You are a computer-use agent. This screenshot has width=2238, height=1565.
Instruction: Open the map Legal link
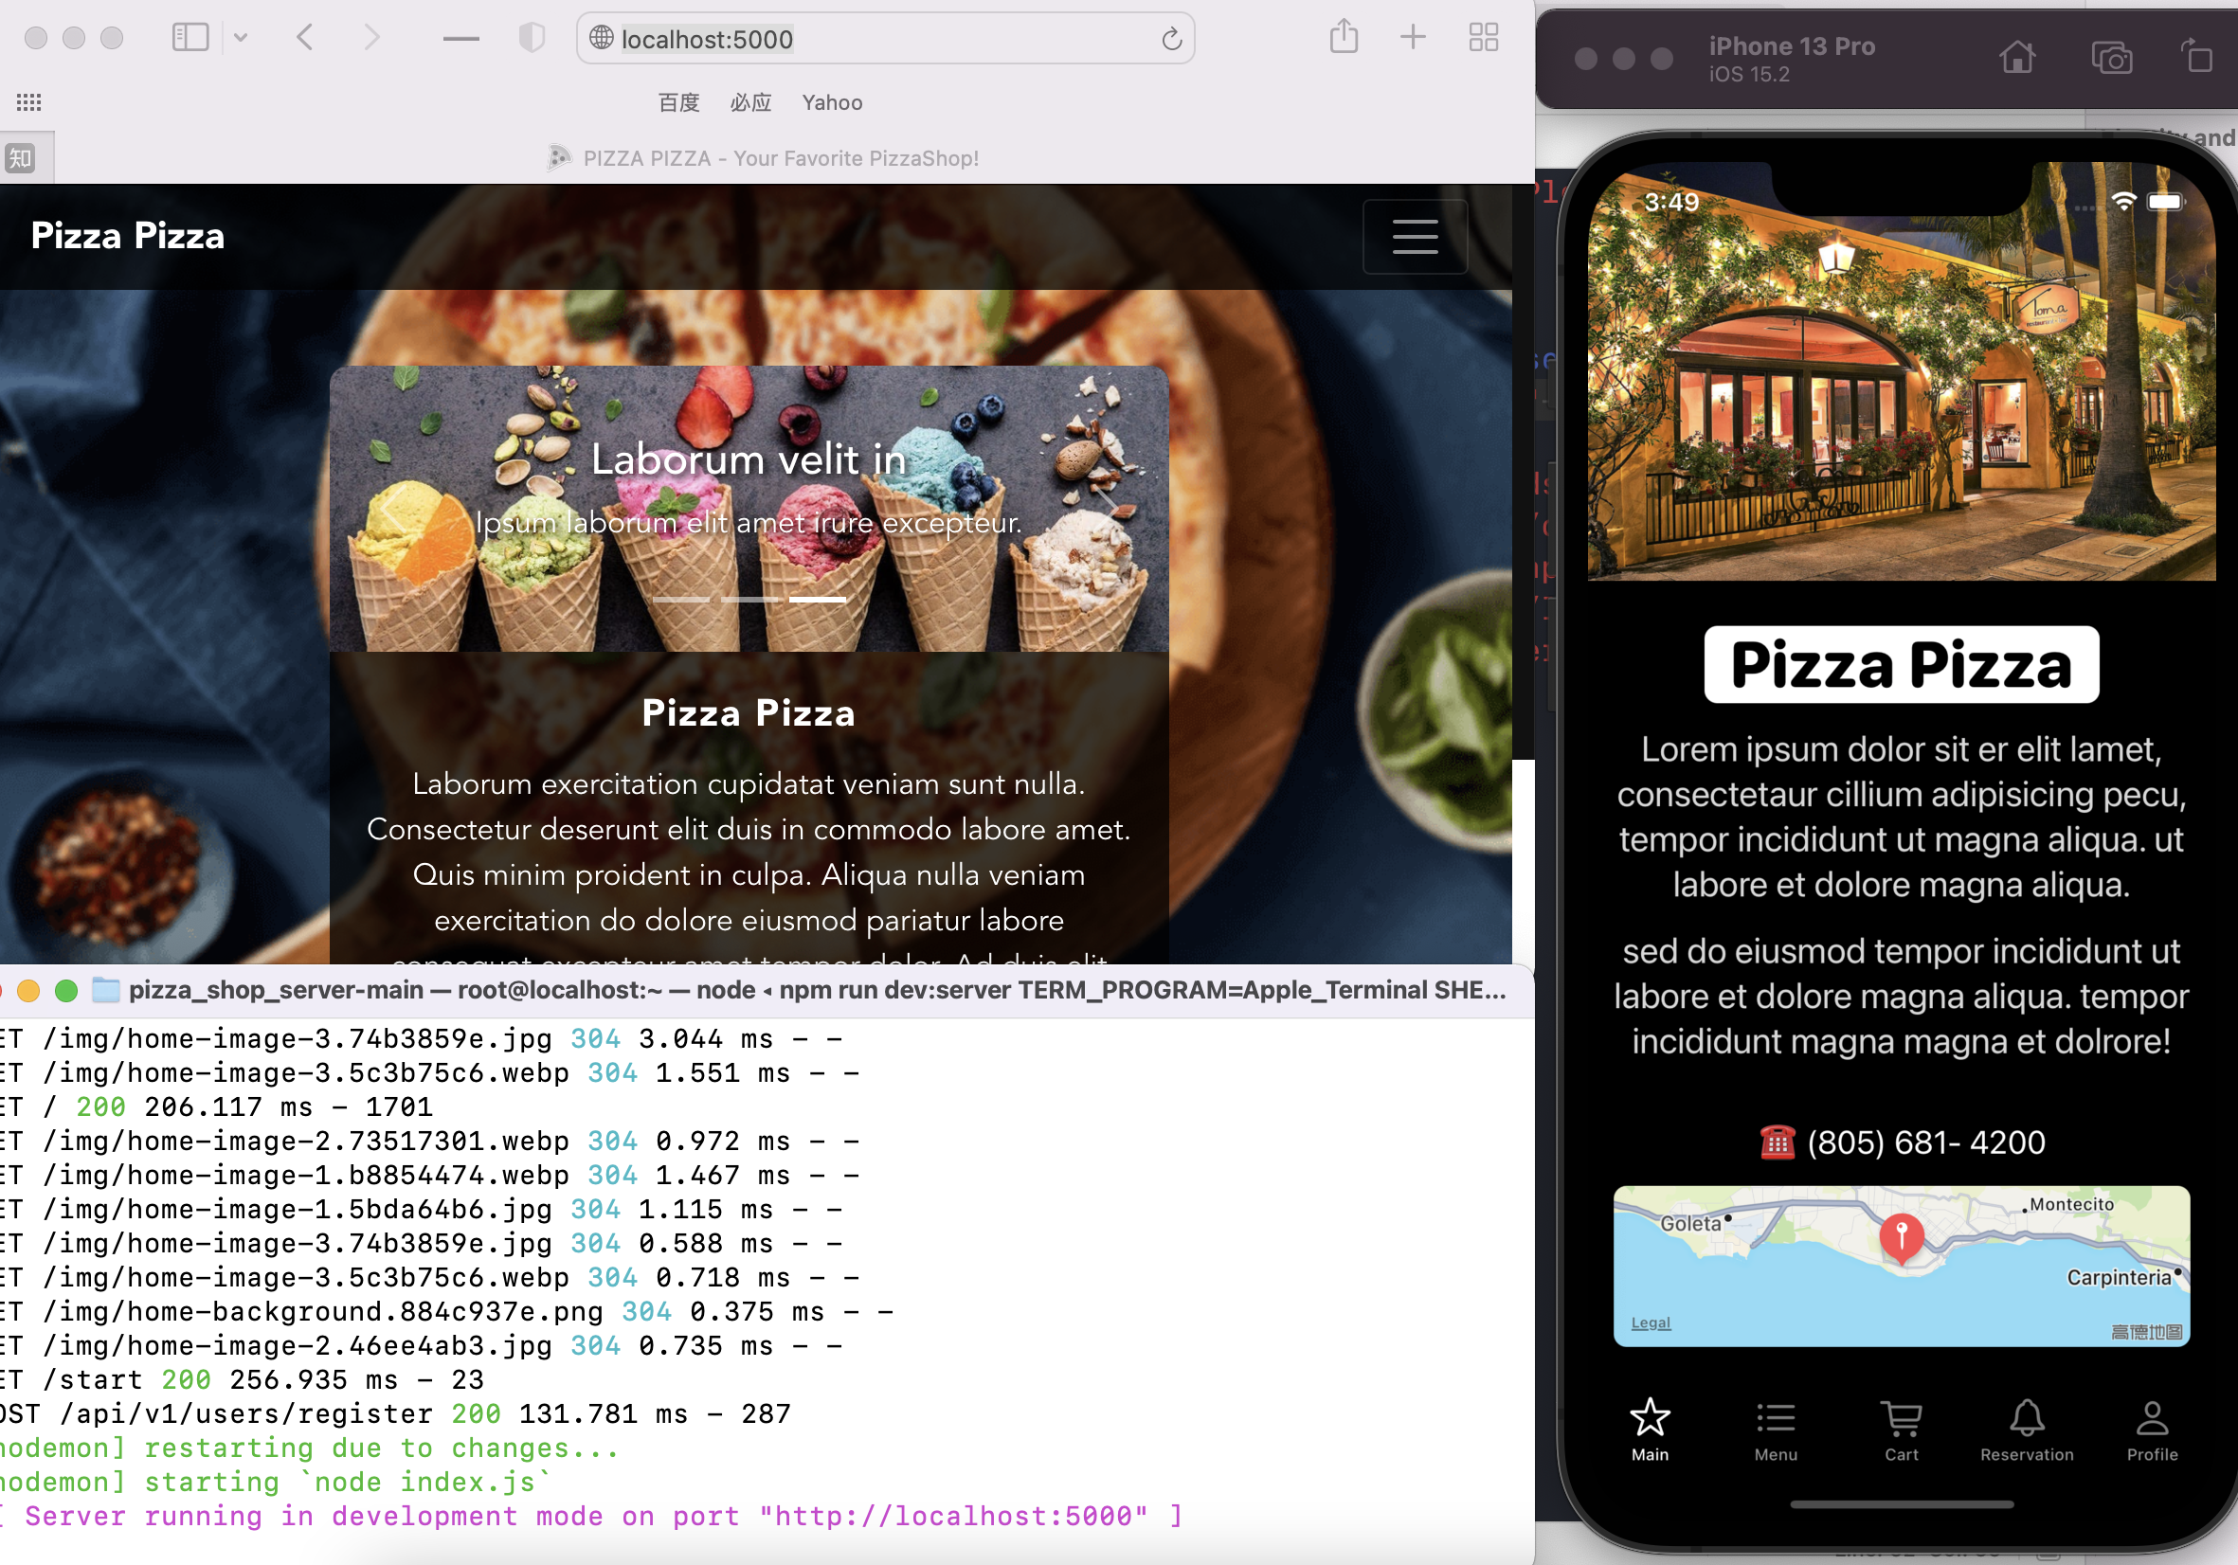(x=1650, y=1322)
